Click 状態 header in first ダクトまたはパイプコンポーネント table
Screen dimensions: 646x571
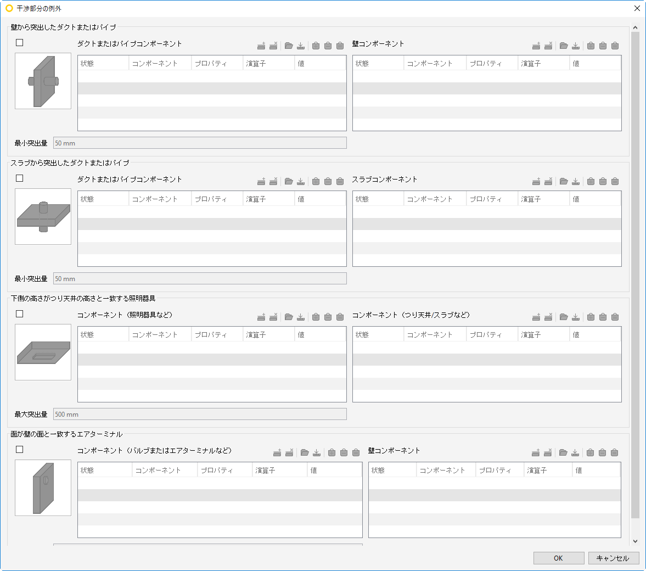(103, 64)
